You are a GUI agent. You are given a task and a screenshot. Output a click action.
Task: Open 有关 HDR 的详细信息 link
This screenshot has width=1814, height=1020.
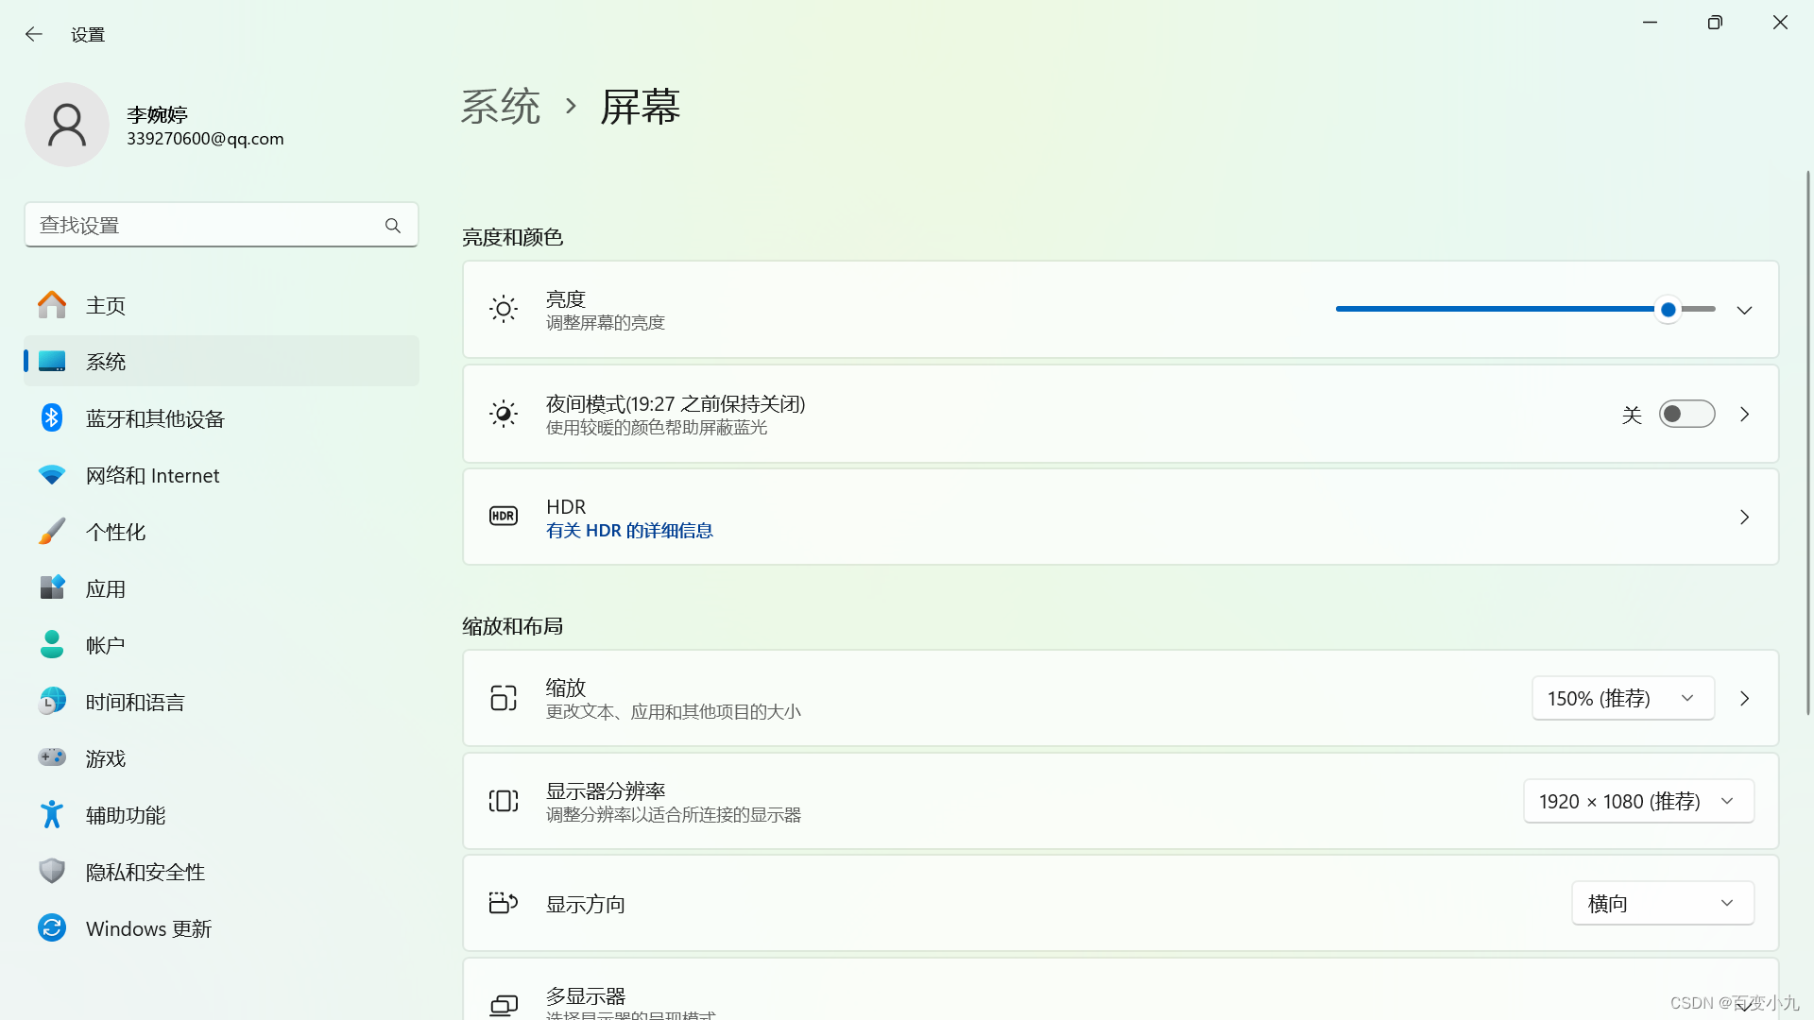click(x=629, y=531)
